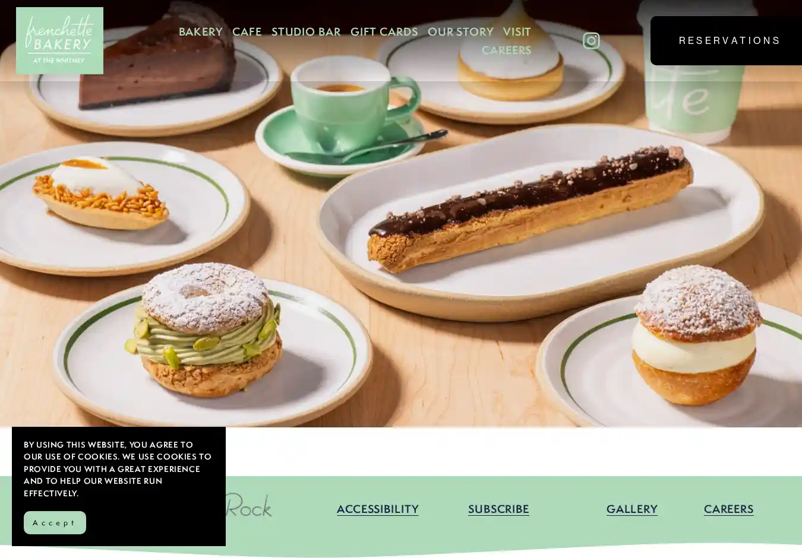
Task: Open the Bakery menu item
Action: (201, 31)
